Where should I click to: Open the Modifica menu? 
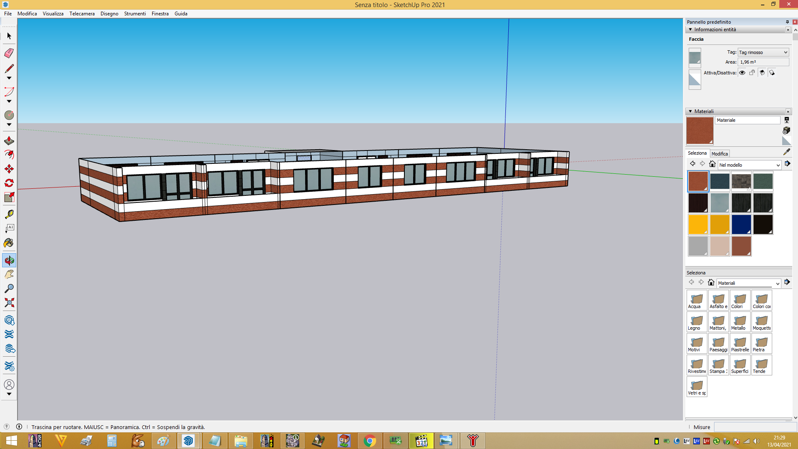pyautogui.click(x=27, y=14)
